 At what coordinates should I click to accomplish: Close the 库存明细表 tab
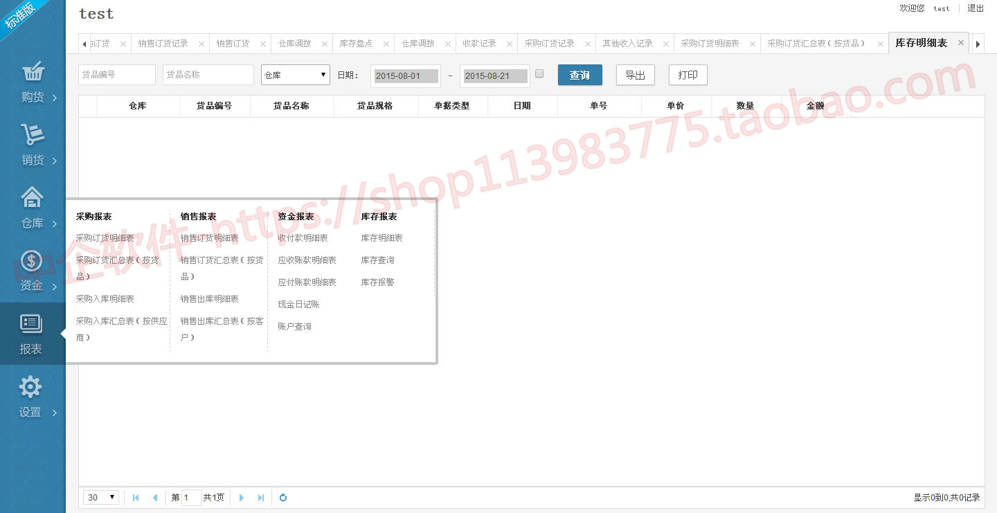961,43
